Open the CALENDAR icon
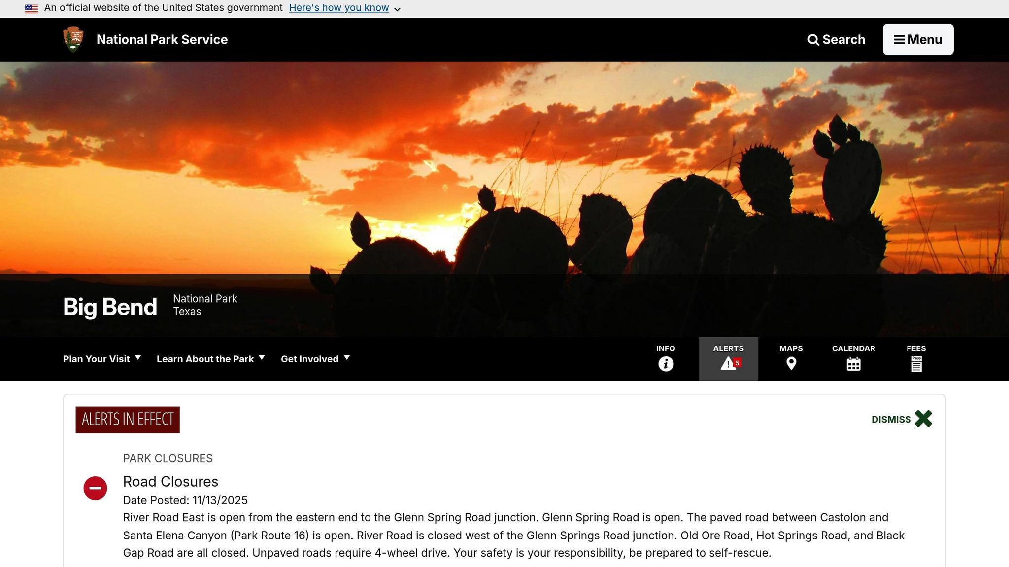This screenshot has width=1009, height=567. click(853, 359)
